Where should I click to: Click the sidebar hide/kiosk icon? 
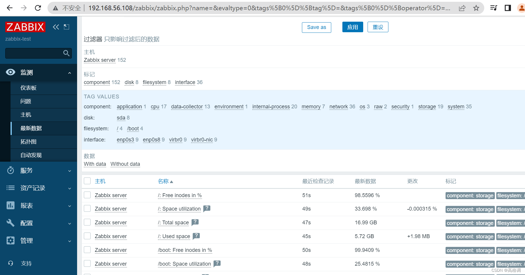[67, 27]
